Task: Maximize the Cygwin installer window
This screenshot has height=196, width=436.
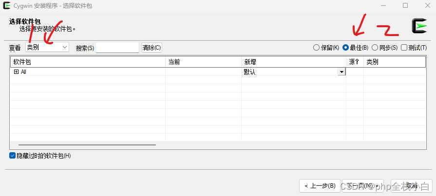Action: click(405, 5)
